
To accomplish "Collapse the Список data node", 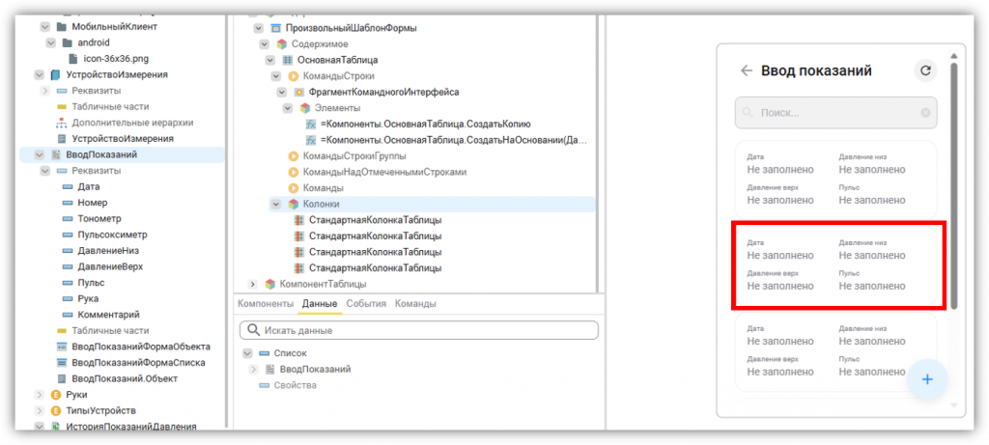I will click(246, 353).
